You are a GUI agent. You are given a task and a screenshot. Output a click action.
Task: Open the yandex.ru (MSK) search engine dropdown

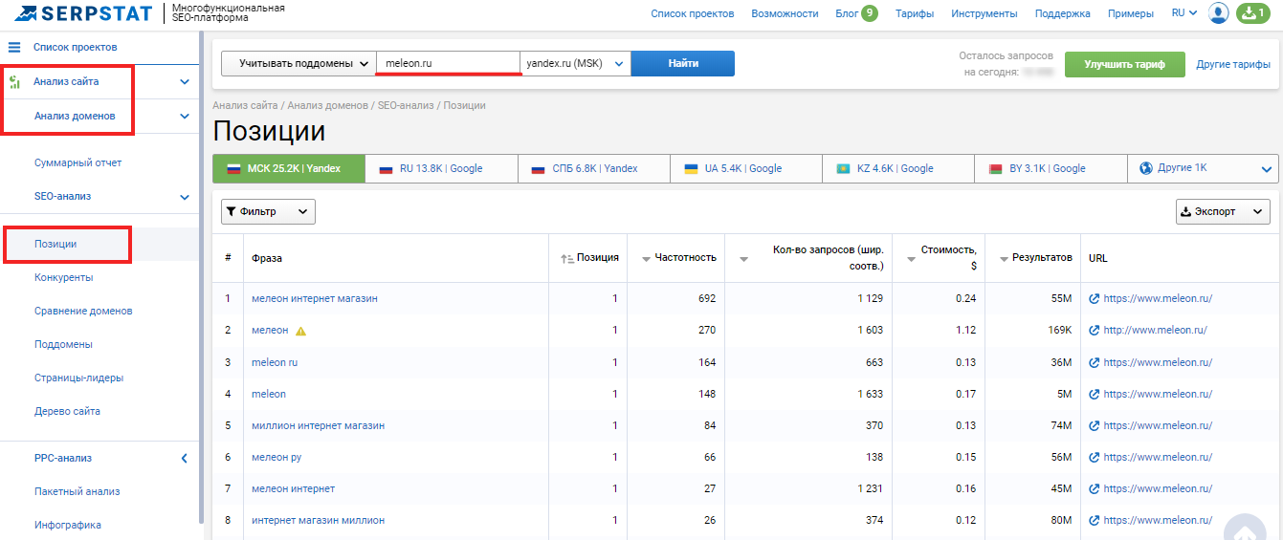pos(575,64)
